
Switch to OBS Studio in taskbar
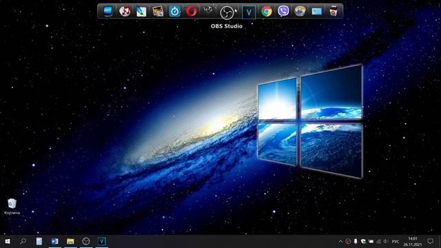click(86, 241)
